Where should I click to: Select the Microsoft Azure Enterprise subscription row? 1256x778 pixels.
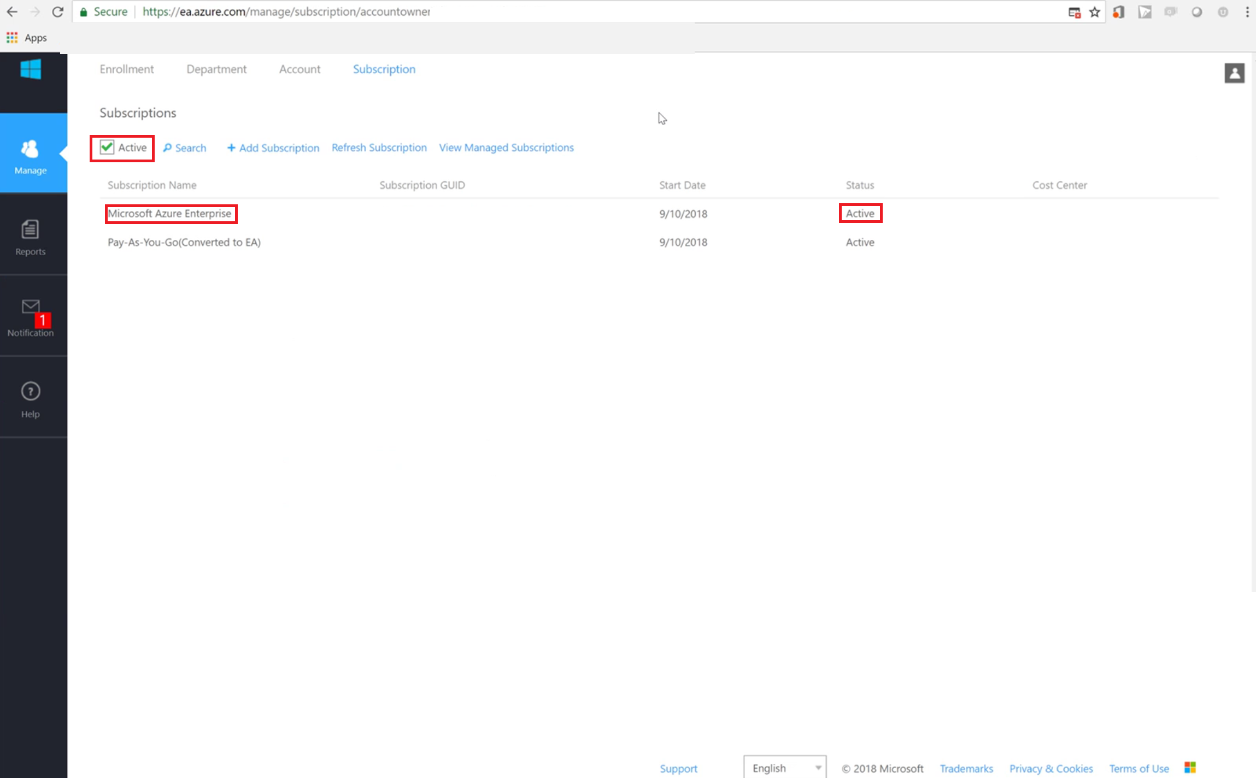pos(169,214)
